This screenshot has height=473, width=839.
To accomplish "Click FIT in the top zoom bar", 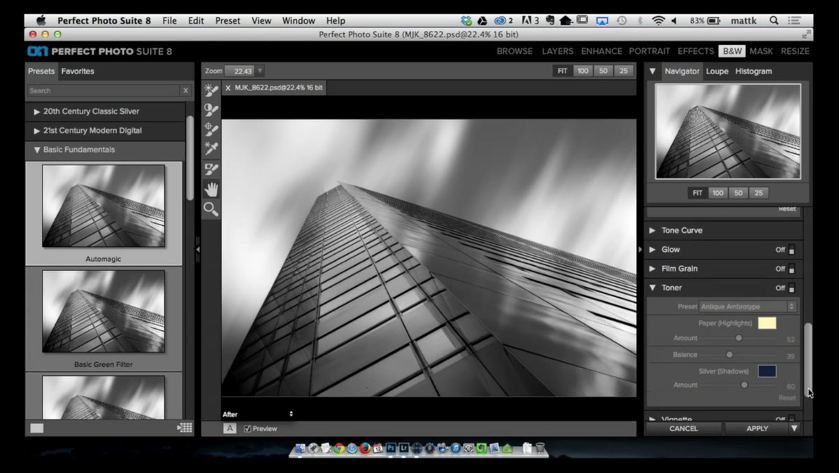I will (x=562, y=71).
